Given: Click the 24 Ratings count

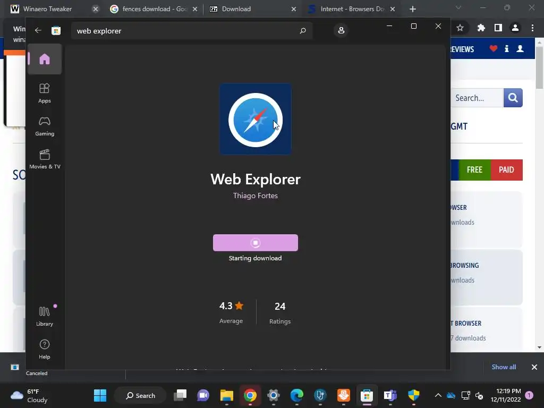Looking at the screenshot, I should (x=280, y=312).
